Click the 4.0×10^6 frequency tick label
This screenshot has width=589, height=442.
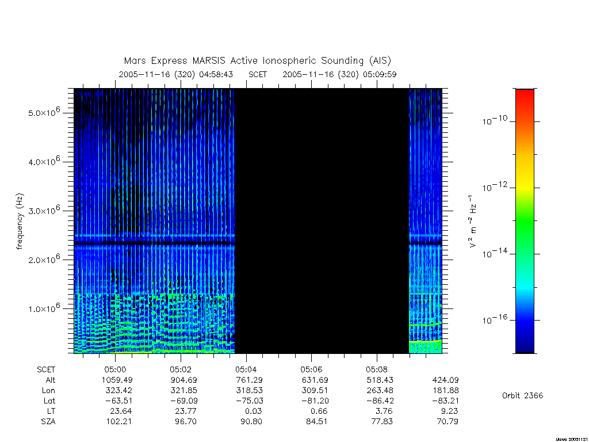click(44, 161)
